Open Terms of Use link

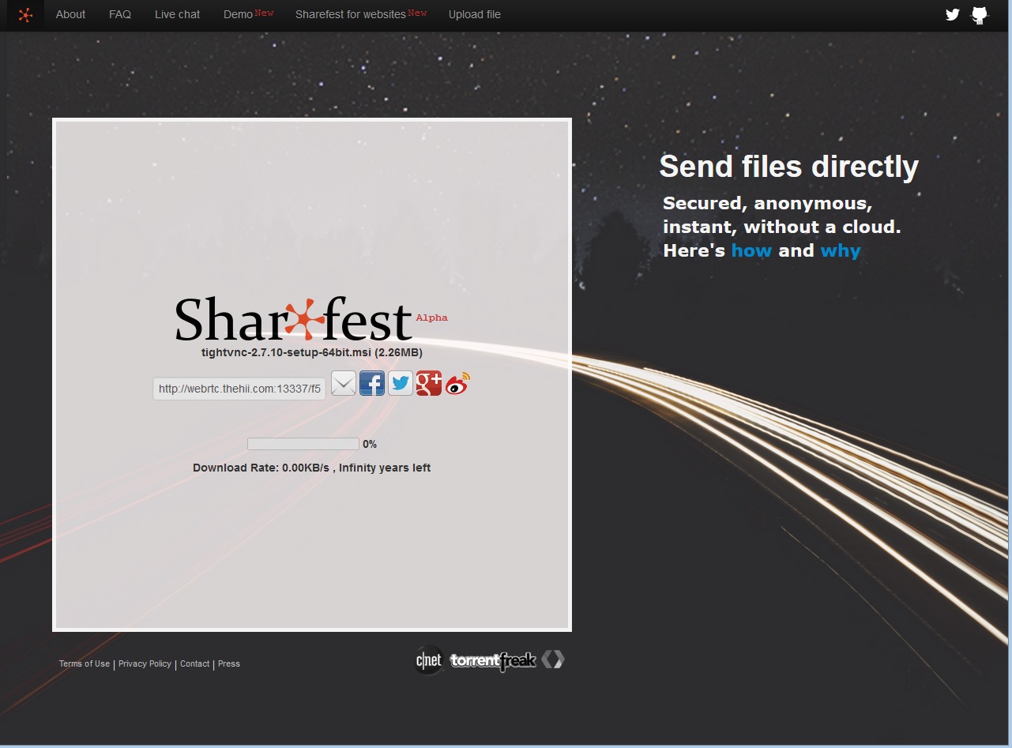pyautogui.click(x=85, y=663)
